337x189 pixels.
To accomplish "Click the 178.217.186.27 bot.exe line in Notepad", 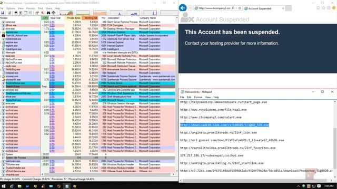I will [212, 155].
